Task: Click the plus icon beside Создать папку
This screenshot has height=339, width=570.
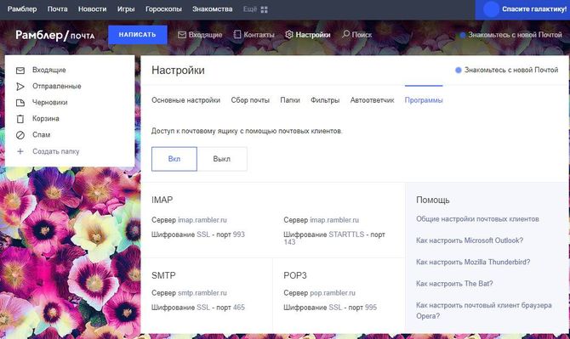Action: point(20,151)
